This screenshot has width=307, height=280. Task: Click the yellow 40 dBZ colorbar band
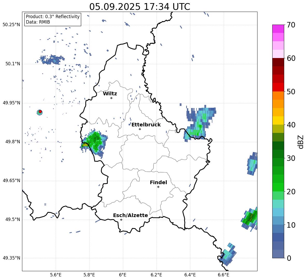[x=278, y=120]
